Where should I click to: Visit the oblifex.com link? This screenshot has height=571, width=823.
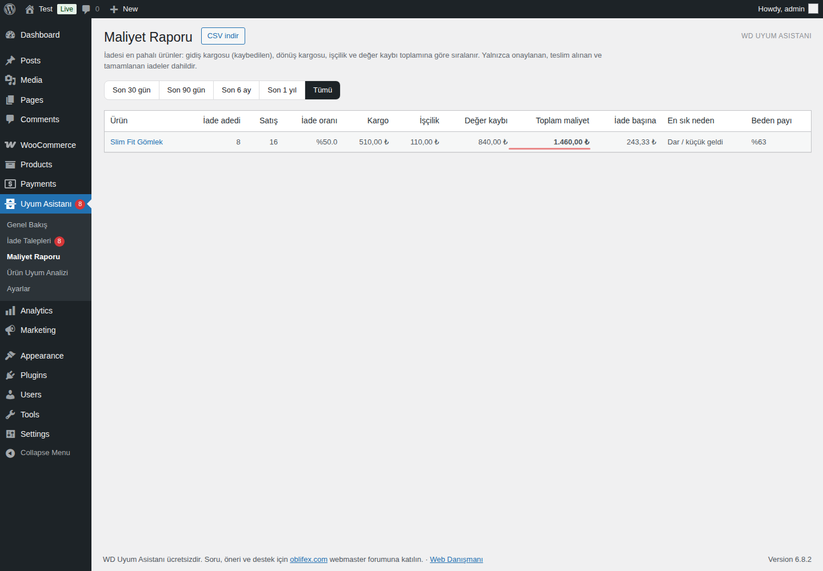(x=309, y=560)
